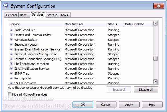Sort by the Status column header
Screen dimensions: 167x112
point(115,24)
